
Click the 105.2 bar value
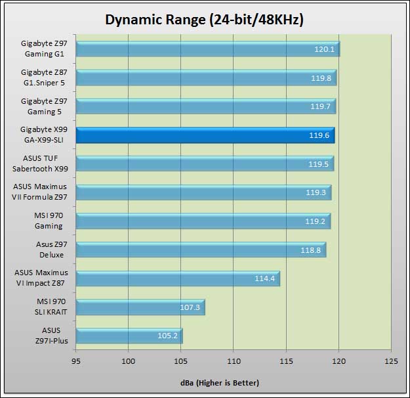[168, 336]
